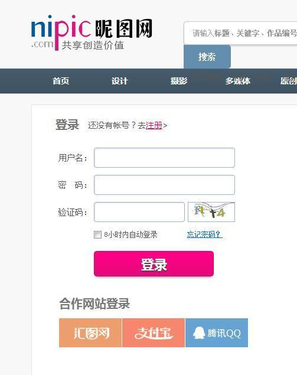This screenshot has width=297, height=375.
Task: Refresh the captcha verification image
Action: 211,212
